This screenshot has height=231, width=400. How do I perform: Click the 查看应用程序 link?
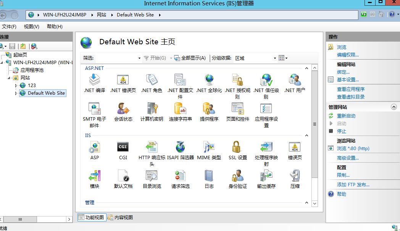tap(351, 89)
